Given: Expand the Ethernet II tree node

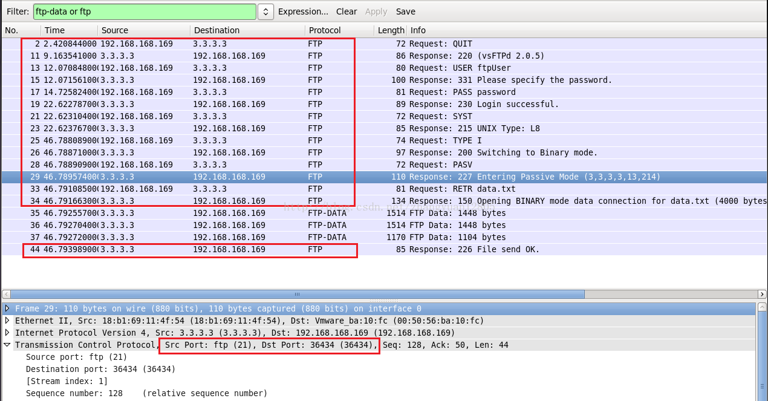Looking at the screenshot, I should pyautogui.click(x=7, y=321).
